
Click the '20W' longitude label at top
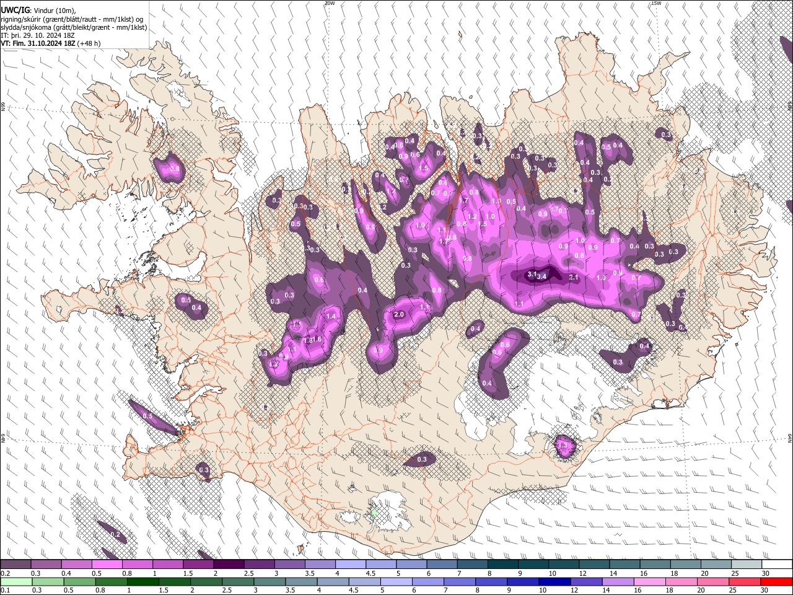pyautogui.click(x=330, y=3)
